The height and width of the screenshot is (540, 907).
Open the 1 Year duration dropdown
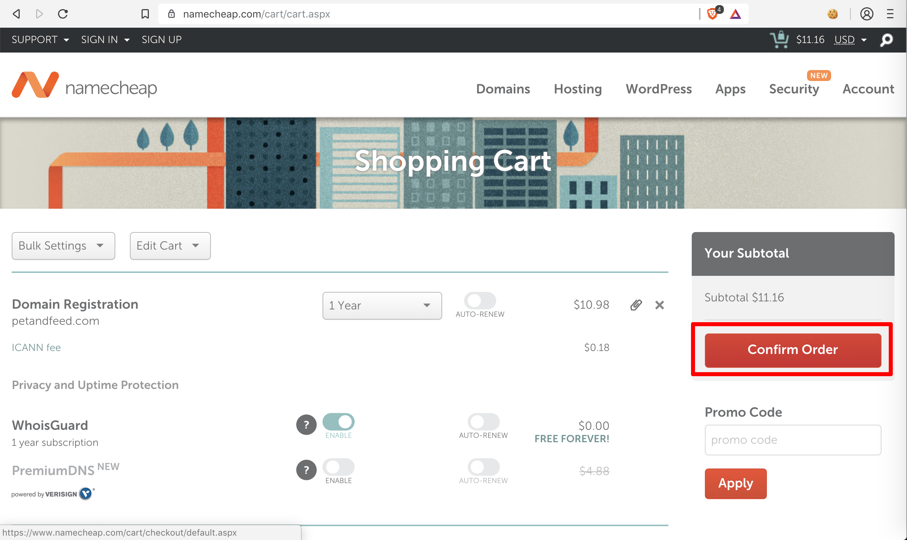(x=382, y=306)
